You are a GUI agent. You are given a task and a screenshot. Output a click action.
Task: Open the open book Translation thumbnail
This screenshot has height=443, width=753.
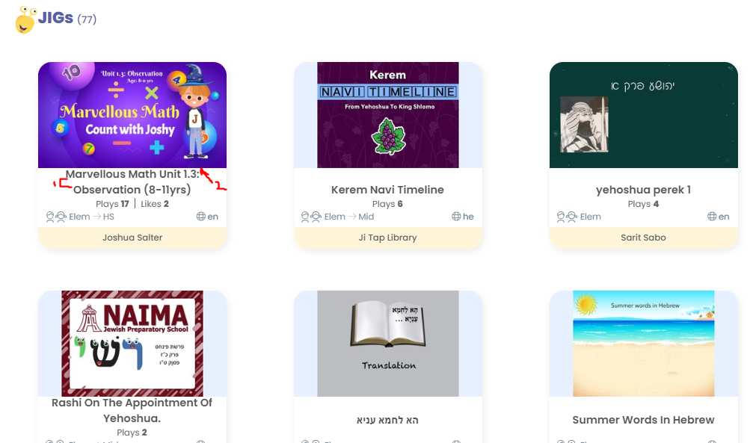[x=387, y=344]
